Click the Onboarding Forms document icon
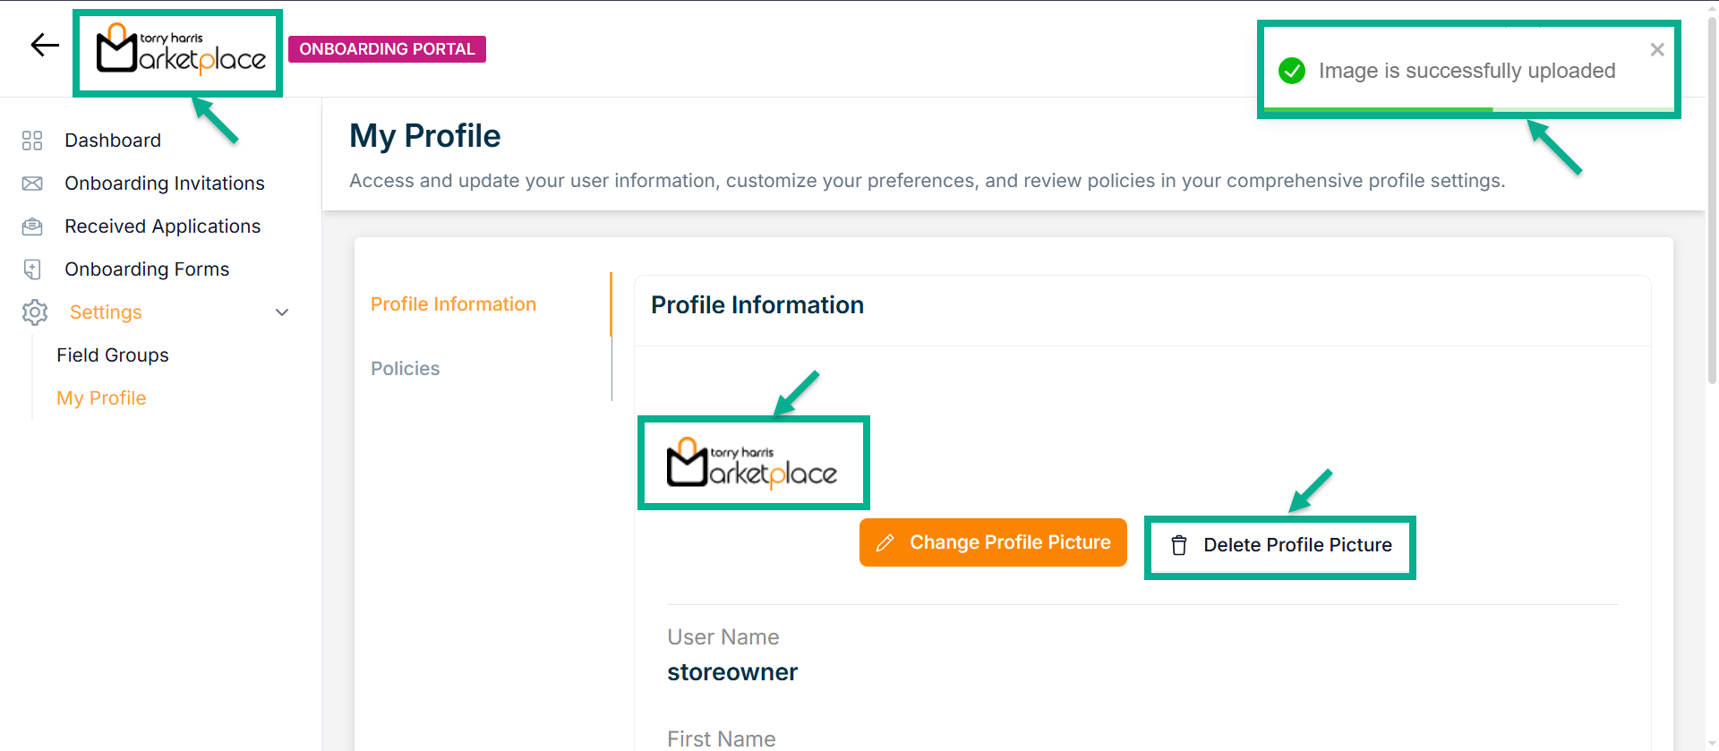This screenshot has width=1719, height=751. pos(32,269)
